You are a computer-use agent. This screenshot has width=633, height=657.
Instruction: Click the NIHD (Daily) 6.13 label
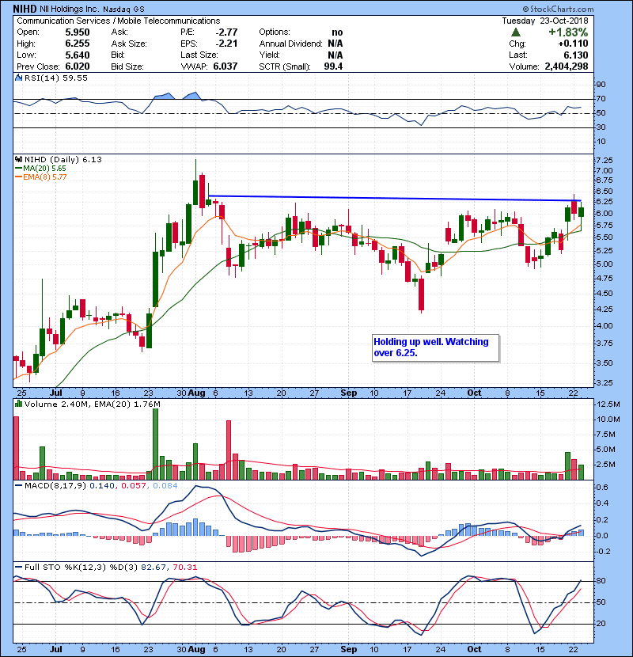[63, 159]
